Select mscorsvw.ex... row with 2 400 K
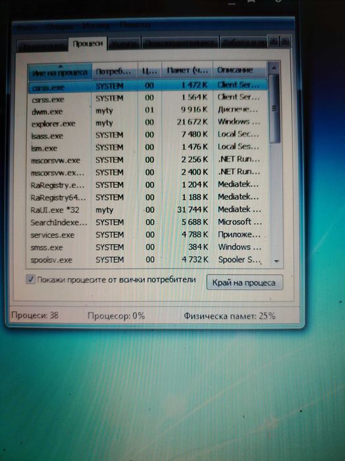This screenshot has width=345, height=461. tap(147, 172)
